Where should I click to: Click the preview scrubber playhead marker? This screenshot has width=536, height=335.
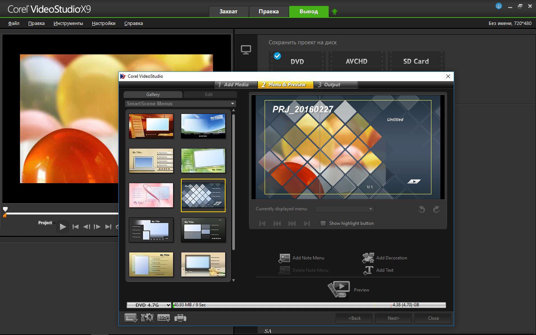point(5,209)
